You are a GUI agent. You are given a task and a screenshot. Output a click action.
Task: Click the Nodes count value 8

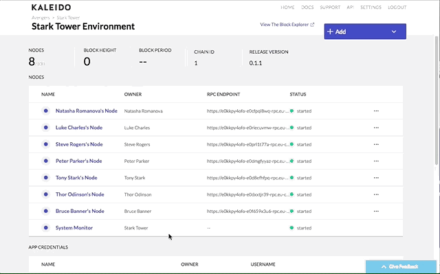(x=32, y=61)
